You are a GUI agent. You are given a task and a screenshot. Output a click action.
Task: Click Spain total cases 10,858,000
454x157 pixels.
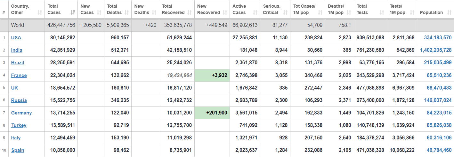pyautogui.click(x=63, y=150)
